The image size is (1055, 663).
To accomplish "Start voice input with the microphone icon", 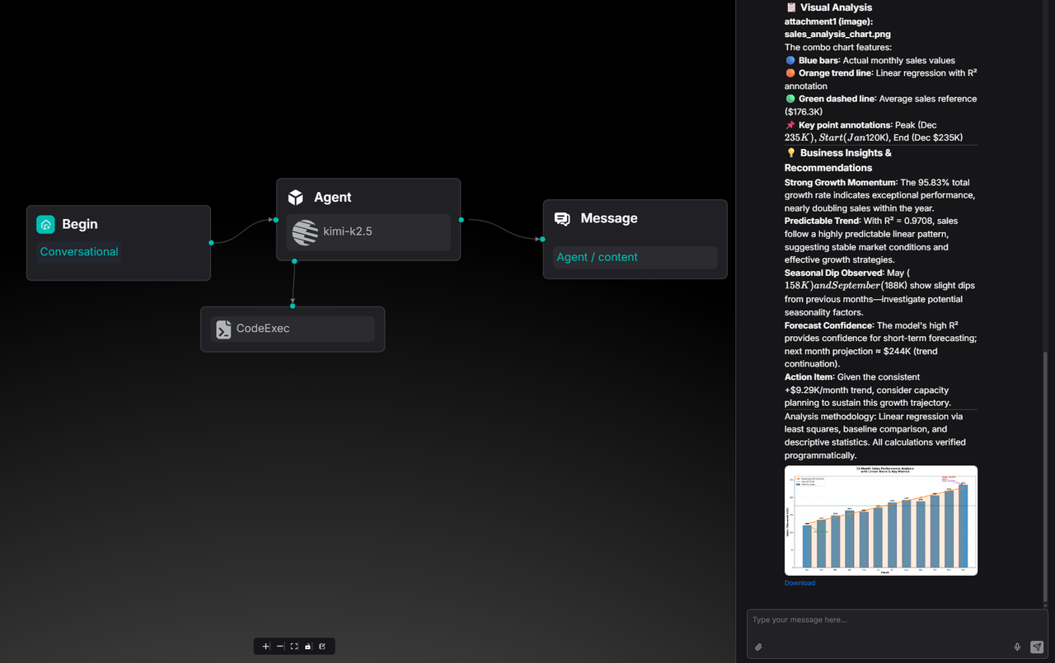I will click(x=1017, y=647).
